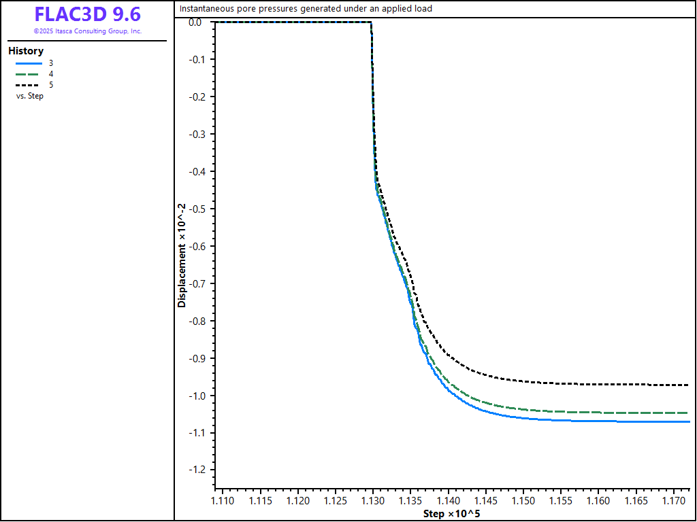Screen dimensions: 697x522
Task: Click the Displacement y-axis label
Action: click(x=182, y=255)
